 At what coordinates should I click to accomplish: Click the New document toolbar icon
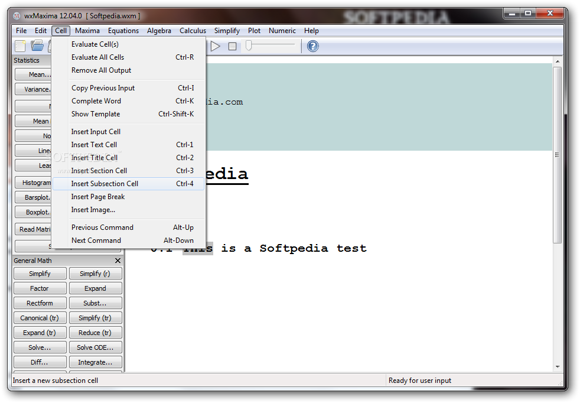(20, 46)
